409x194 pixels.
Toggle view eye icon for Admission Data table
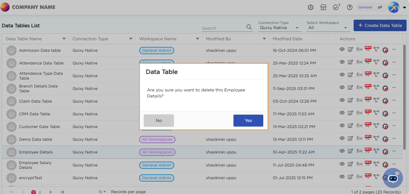(342, 49)
